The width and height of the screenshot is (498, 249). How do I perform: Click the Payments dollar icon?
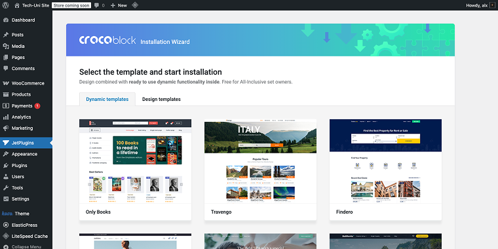click(x=6, y=105)
